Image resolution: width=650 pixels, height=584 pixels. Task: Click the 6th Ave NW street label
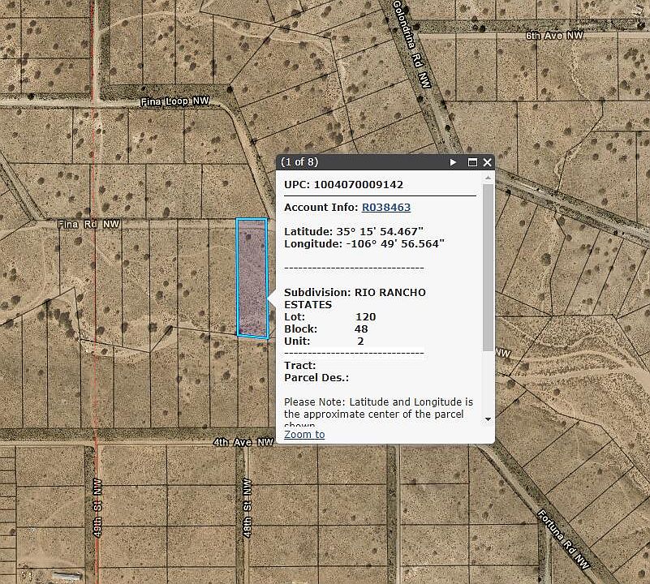[x=554, y=36]
